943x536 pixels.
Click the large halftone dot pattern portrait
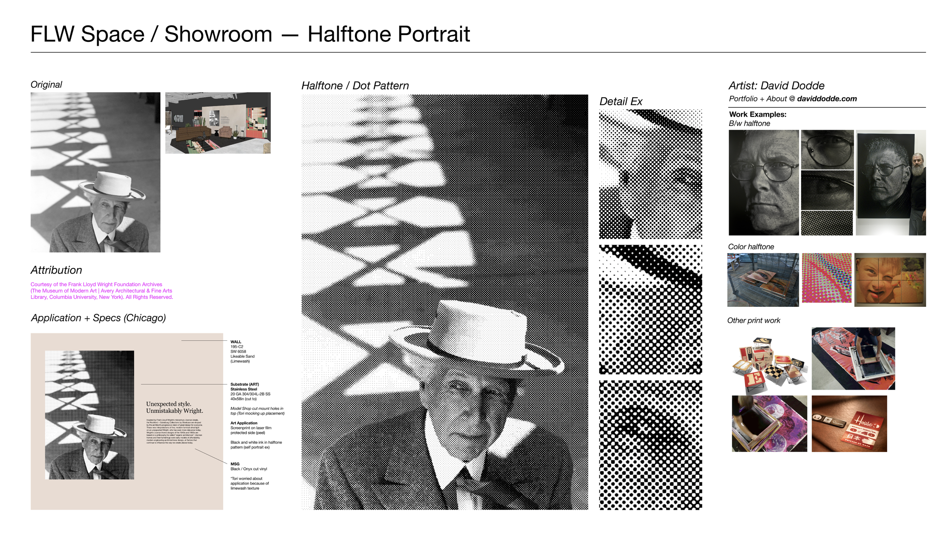(x=444, y=302)
